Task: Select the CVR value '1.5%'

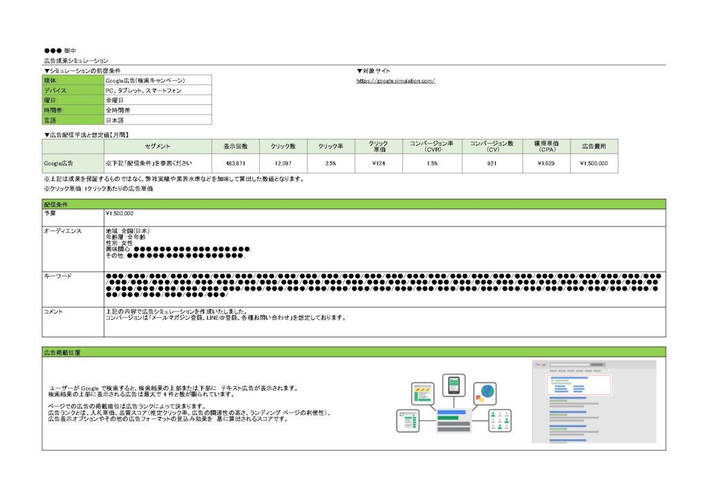Action: coord(432,163)
